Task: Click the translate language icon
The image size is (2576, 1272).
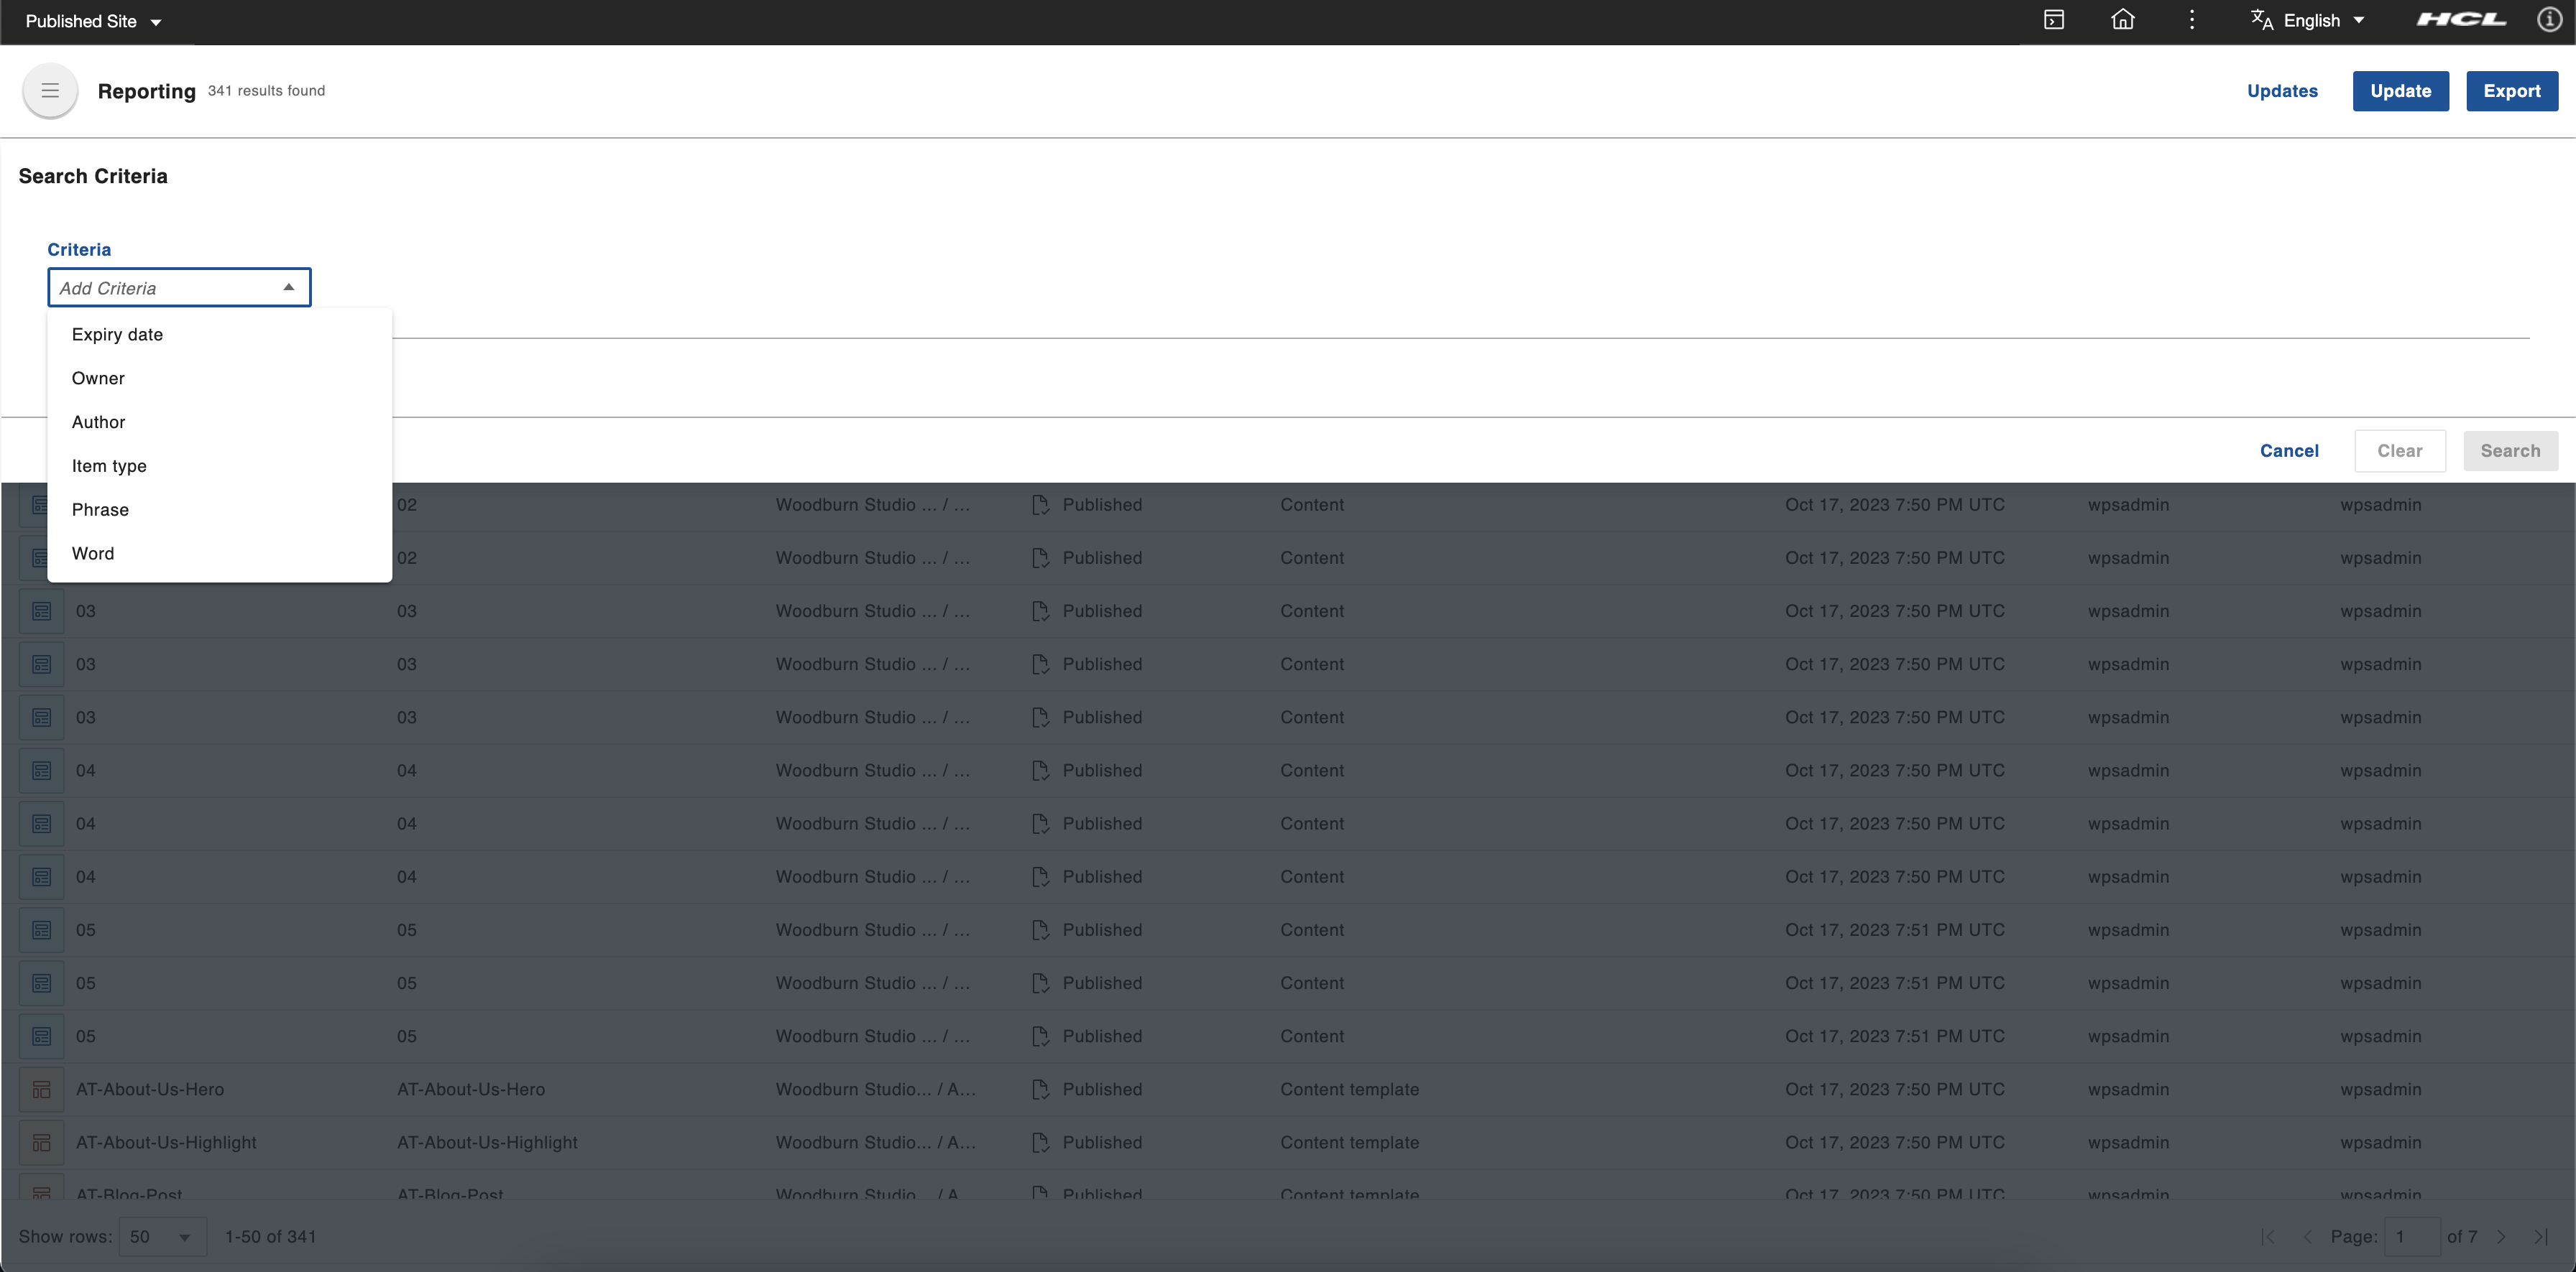Action: [2261, 20]
